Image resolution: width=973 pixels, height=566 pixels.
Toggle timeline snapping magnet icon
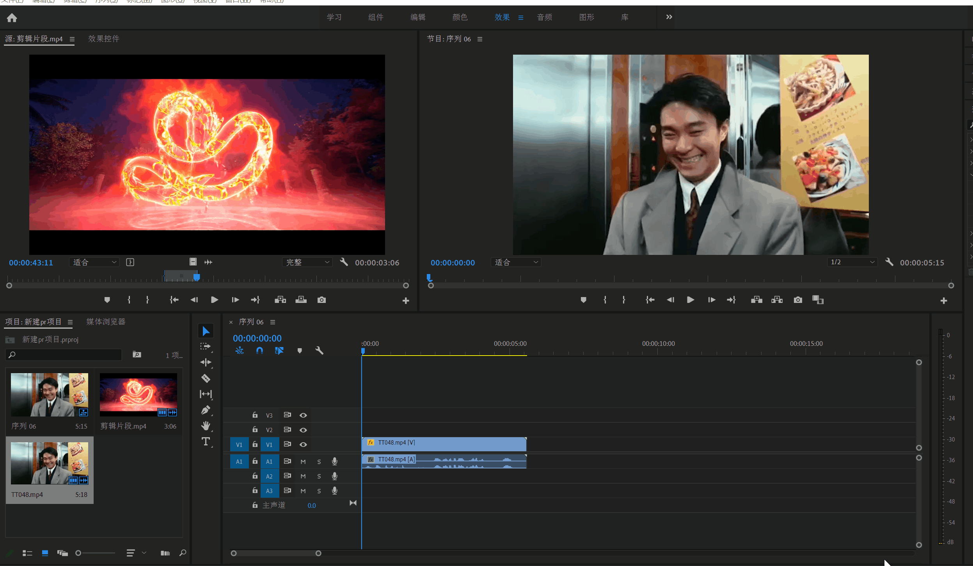pyautogui.click(x=259, y=351)
